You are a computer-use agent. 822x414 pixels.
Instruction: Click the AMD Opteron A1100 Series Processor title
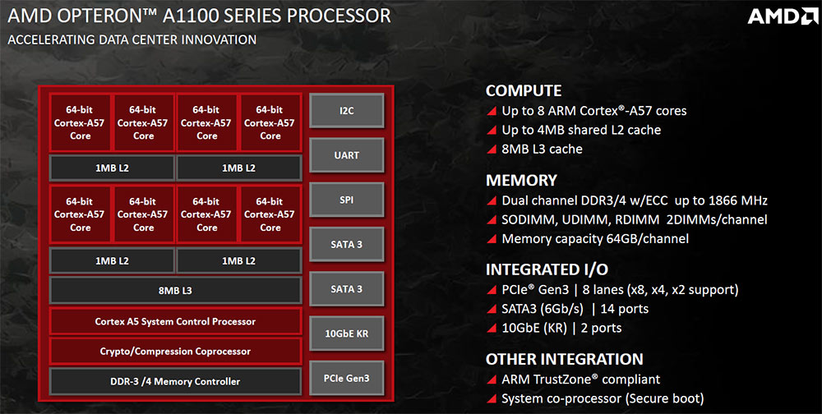click(x=199, y=16)
